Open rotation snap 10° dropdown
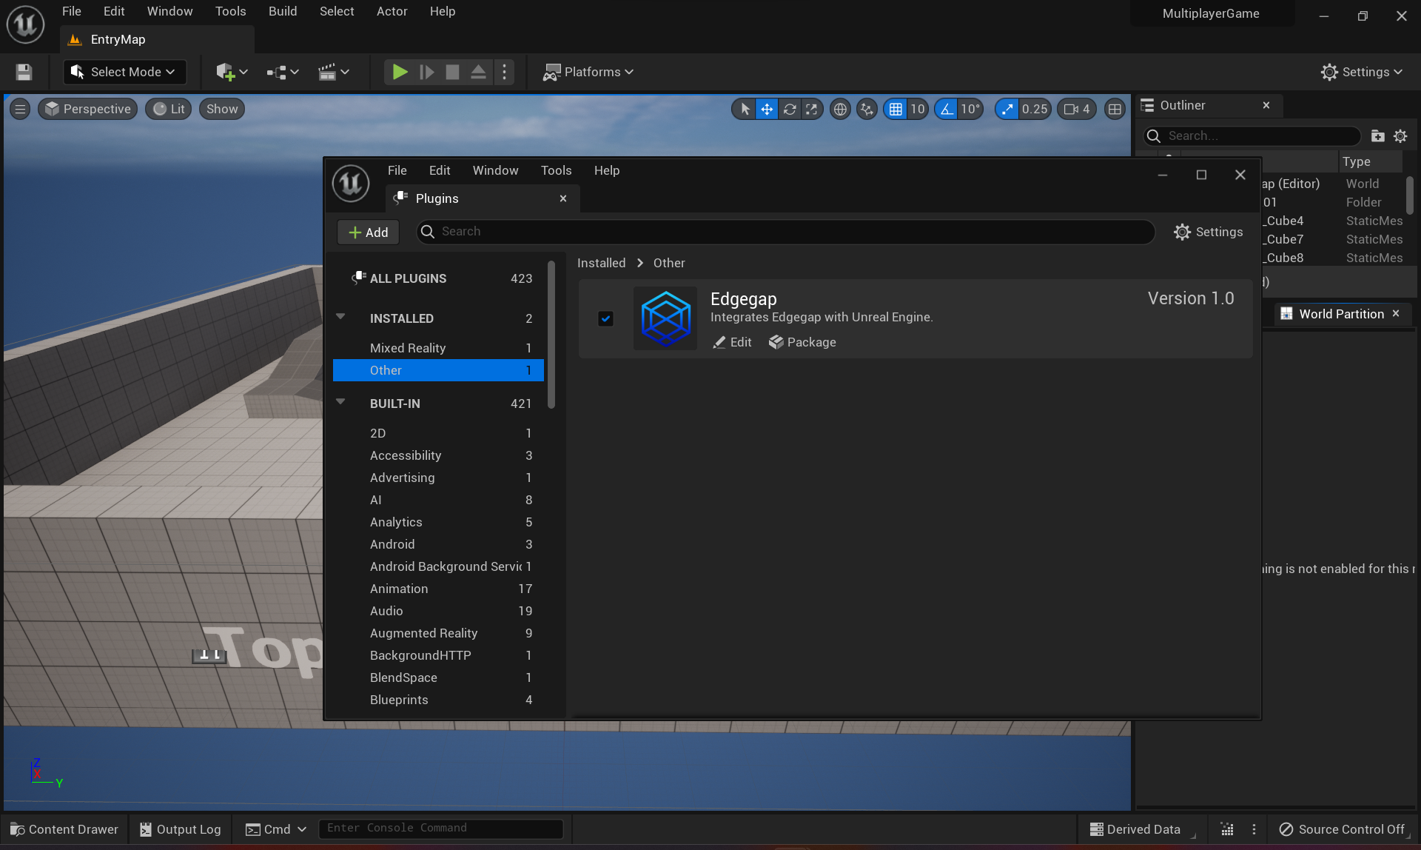This screenshot has height=850, width=1421. (970, 109)
